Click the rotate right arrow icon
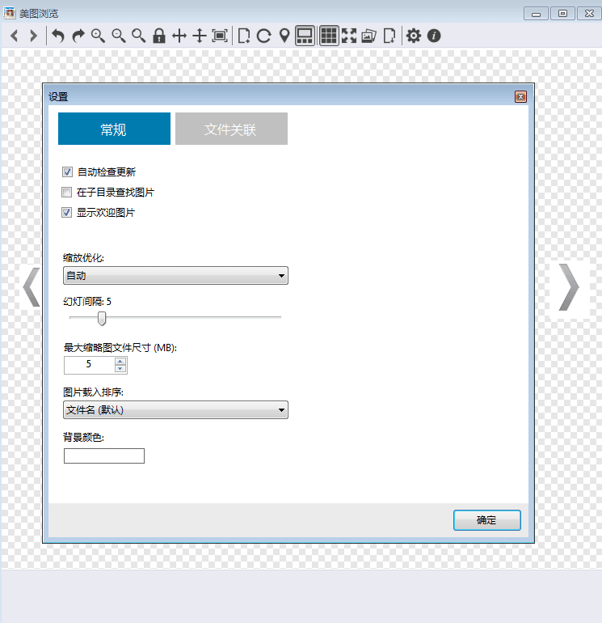 [78, 36]
